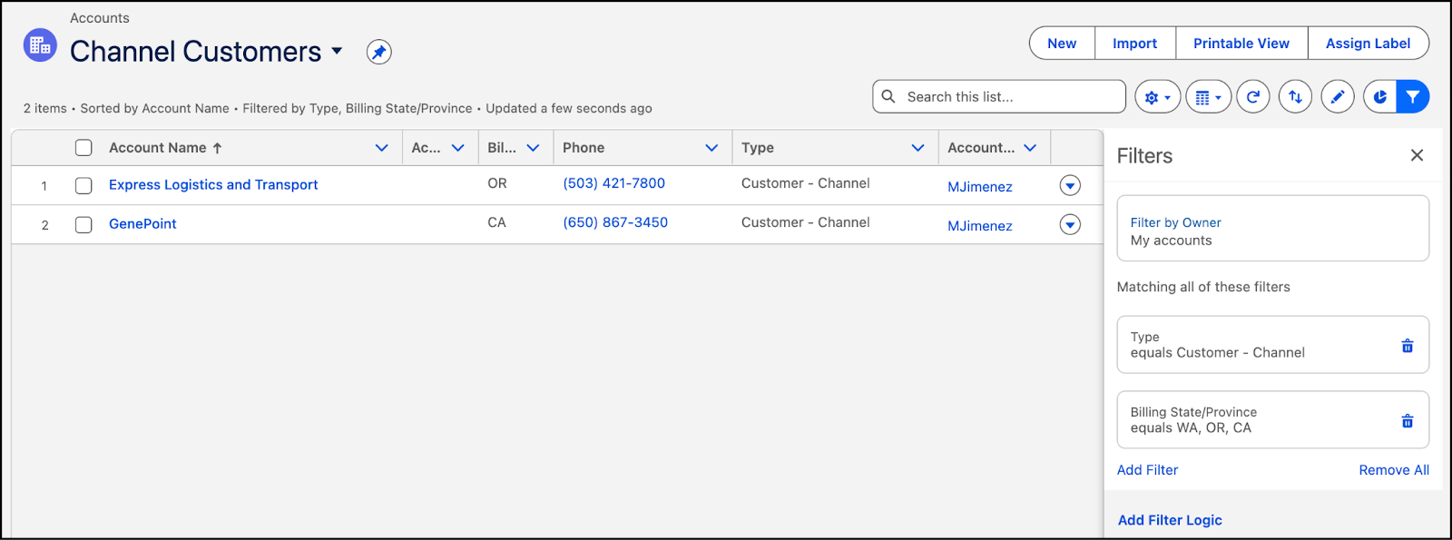This screenshot has width=1452, height=540.
Task: Select the Express Logistics and Transport row
Action: tap(83, 186)
